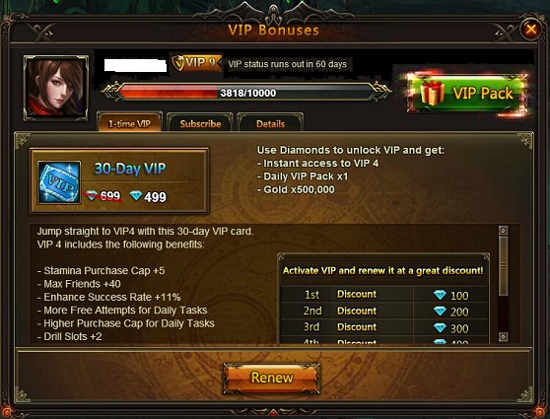Open the Details tab
The image size is (550, 419).
pyautogui.click(x=270, y=123)
